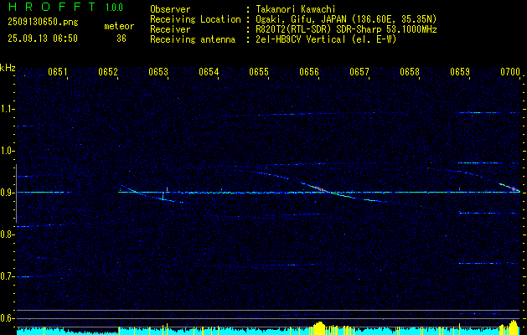Viewport: 527px width, 335px height.
Task: Click the 0652 time marker
Action: click(107, 71)
